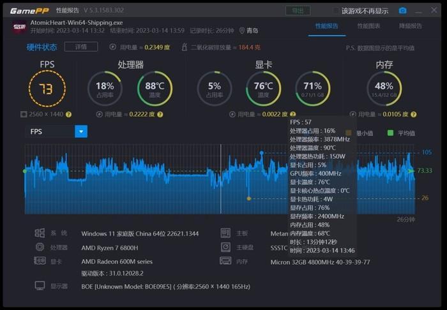Click the text AMD Radeon 600M series
This screenshot has height=310, width=447.
point(117,262)
